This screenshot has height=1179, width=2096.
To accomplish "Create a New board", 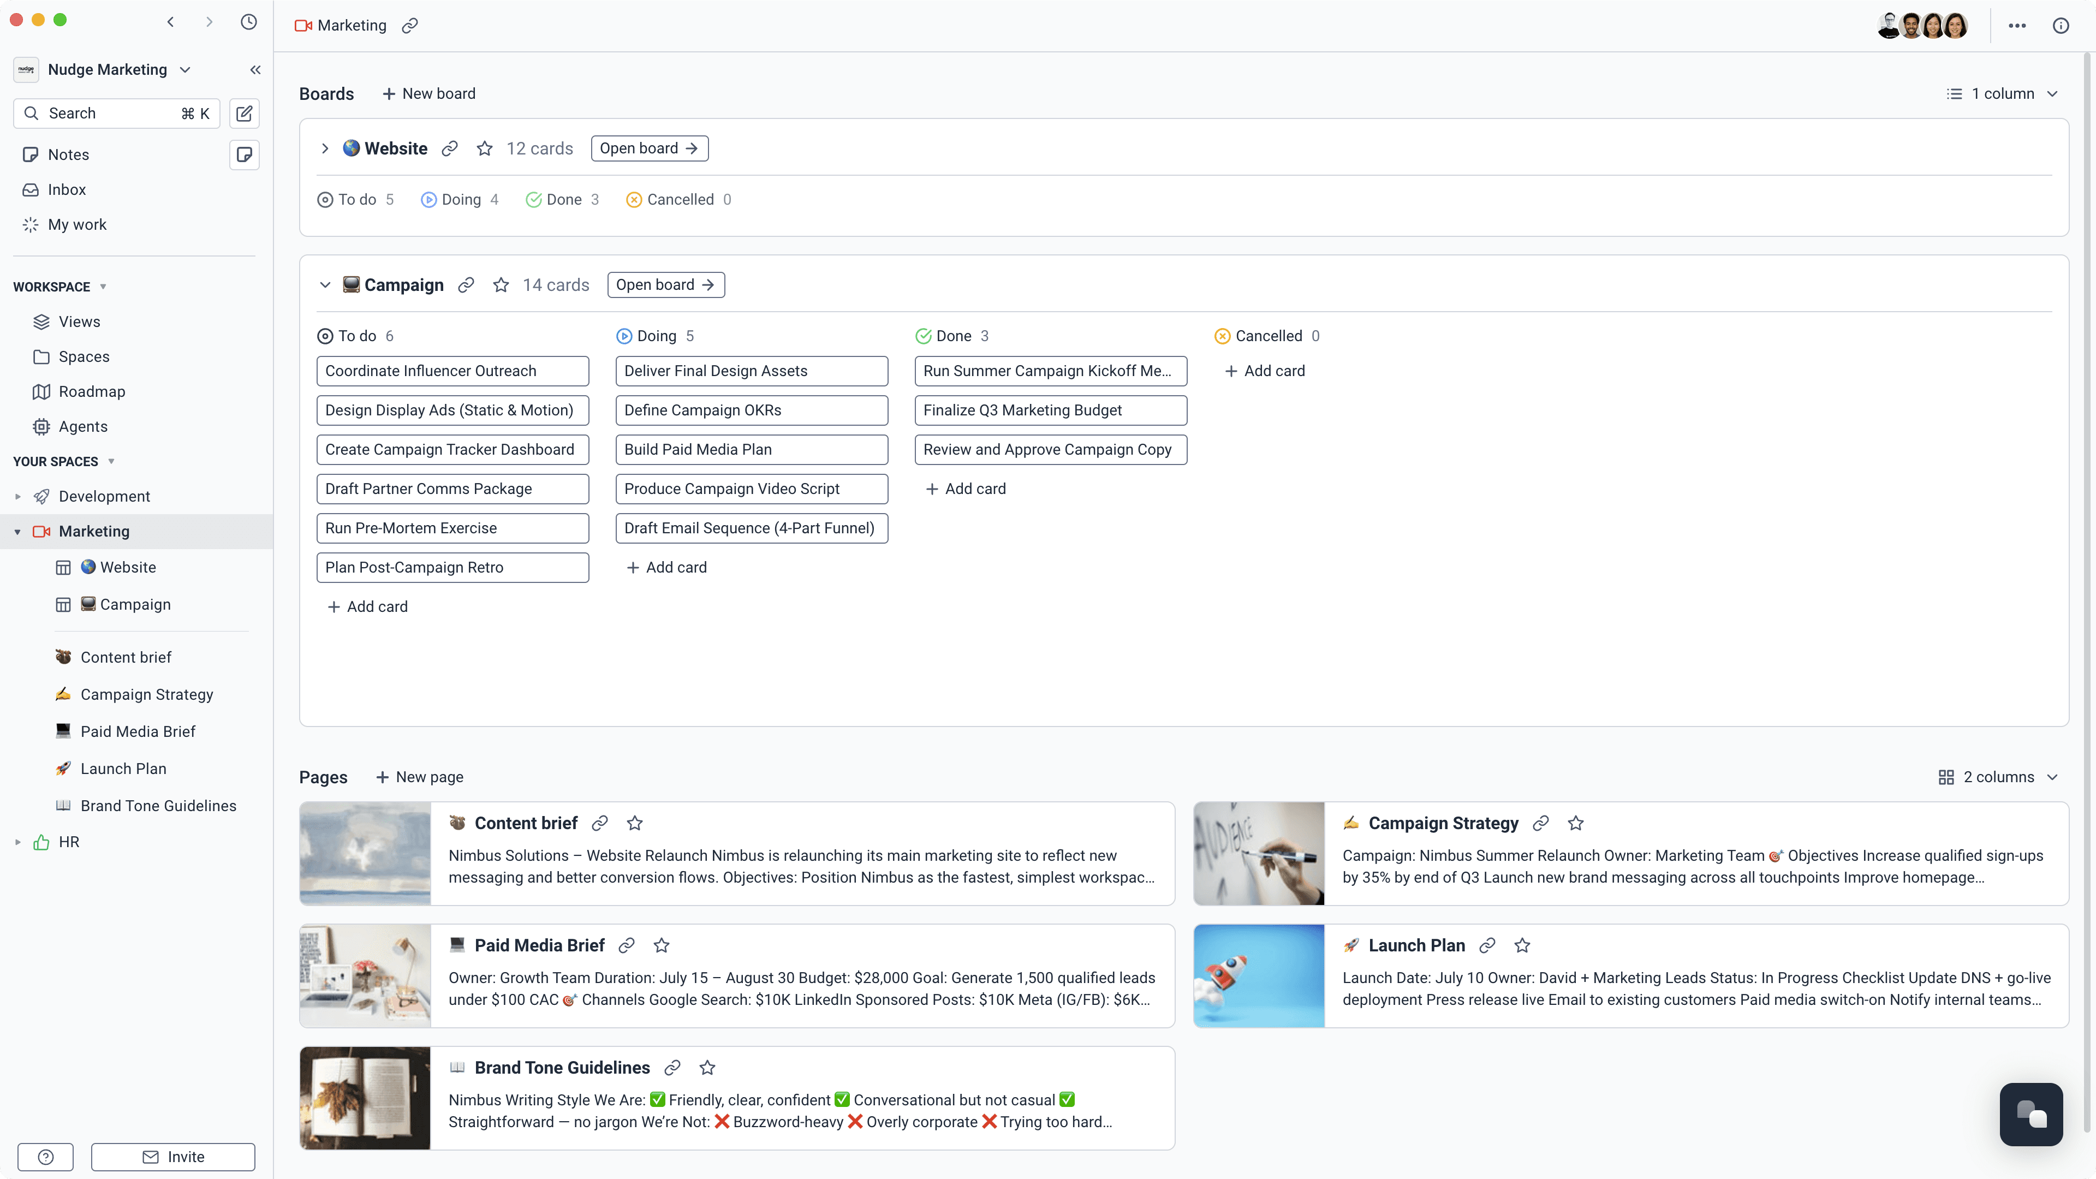I will [429, 93].
